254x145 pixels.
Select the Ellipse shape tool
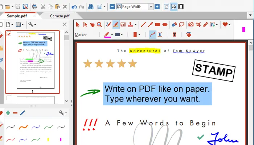(x=165, y=25)
